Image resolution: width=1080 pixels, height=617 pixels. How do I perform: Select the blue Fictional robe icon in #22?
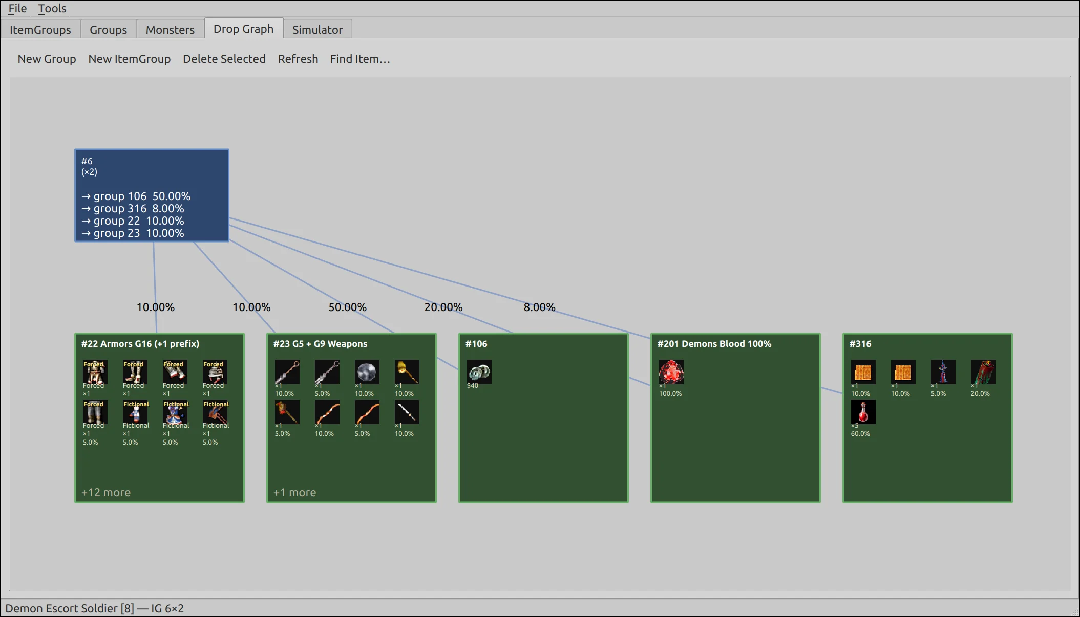[x=175, y=412]
